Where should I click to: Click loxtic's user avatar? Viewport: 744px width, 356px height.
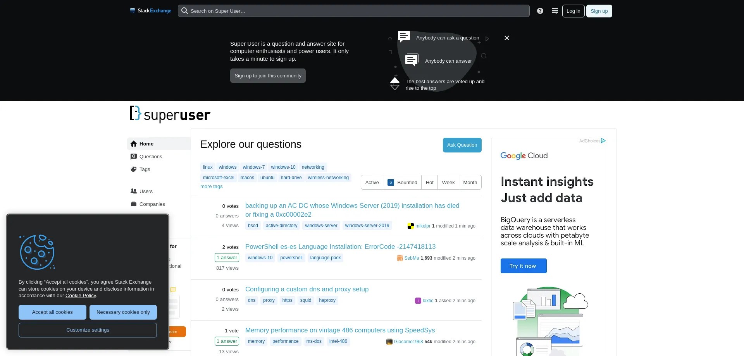point(418,301)
